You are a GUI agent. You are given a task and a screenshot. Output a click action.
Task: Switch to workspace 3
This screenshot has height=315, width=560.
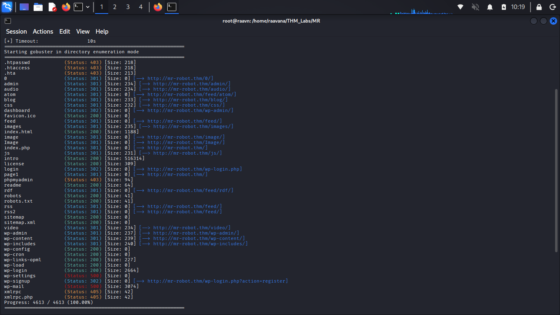128,7
